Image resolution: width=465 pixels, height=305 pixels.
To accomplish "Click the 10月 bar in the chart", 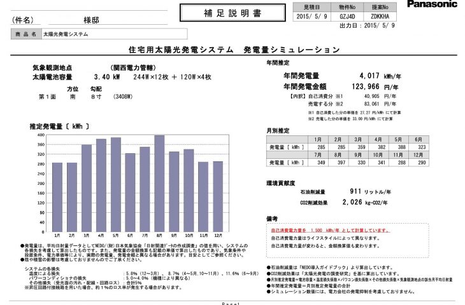I will tap(189, 191).
